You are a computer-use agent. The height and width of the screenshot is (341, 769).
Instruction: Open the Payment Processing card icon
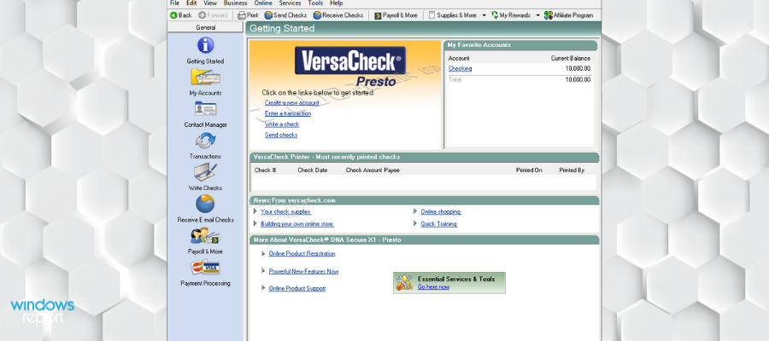[205, 268]
